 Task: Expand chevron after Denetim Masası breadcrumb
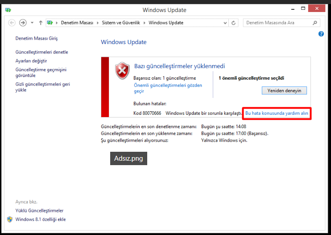pyautogui.click(x=98, y=23)
